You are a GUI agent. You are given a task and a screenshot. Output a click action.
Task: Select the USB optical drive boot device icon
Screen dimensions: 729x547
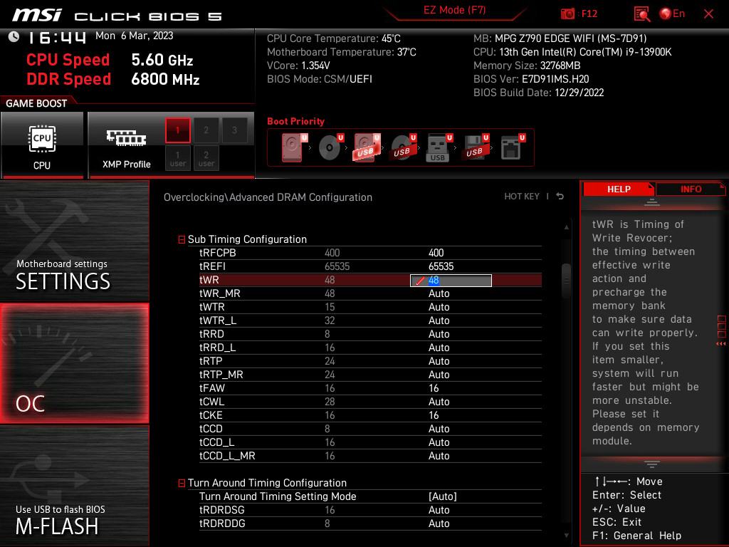point(404,147)
